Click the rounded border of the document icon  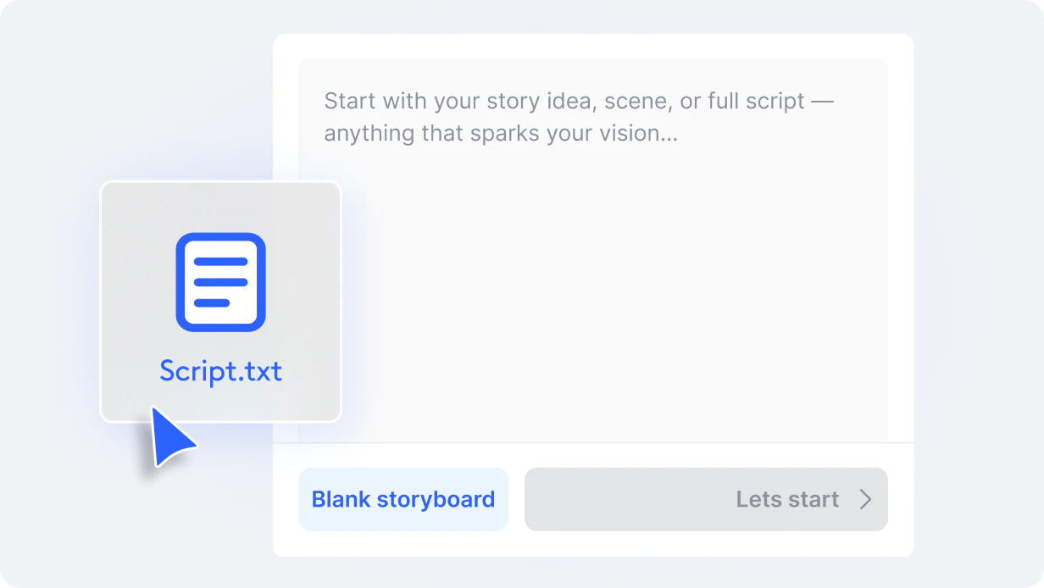pyautogui.click(x=180, y=281)
